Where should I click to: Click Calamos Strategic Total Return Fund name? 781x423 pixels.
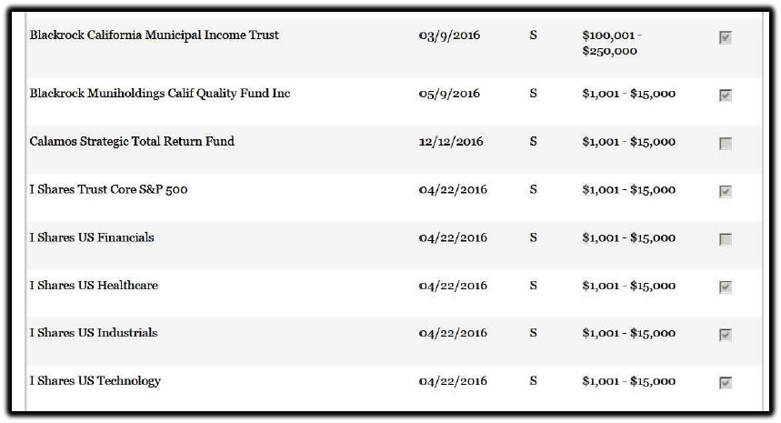pos(132,142)
